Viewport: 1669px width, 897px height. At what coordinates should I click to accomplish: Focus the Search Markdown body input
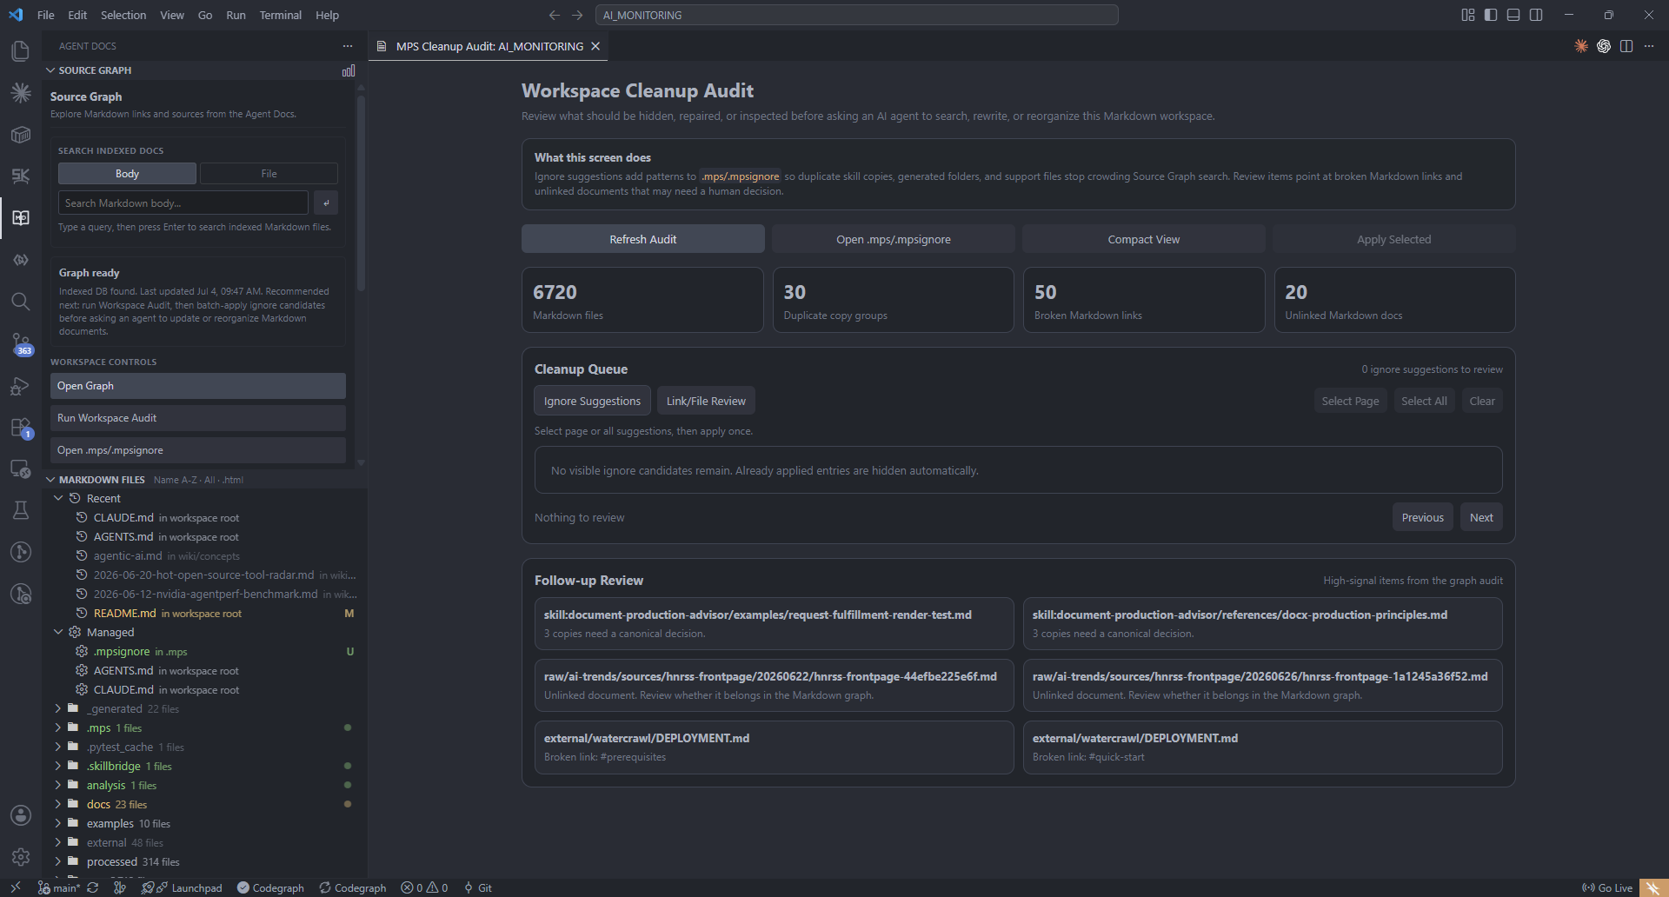coord(183,203)
